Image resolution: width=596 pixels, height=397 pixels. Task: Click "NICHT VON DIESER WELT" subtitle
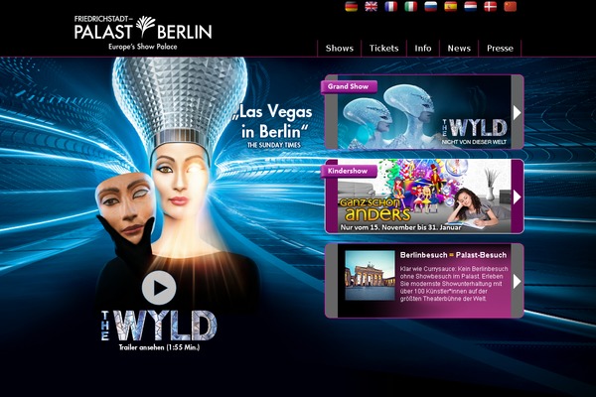pyautogui.click(x=474, y=142)
